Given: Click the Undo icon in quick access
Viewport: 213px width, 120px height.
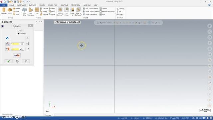Looking at the screenshot, I should [24, 2].
